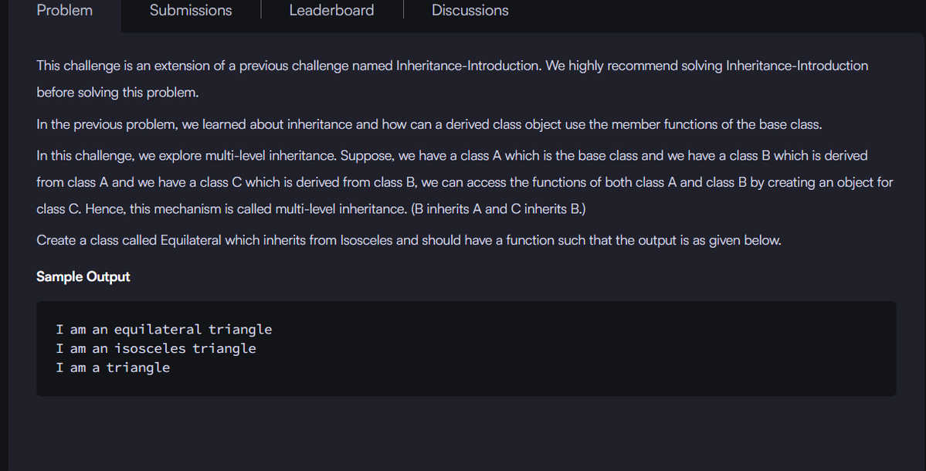This screenshot has height=471, width=926.
Task: Select the Problem tab
Action: tap(64, 10)
